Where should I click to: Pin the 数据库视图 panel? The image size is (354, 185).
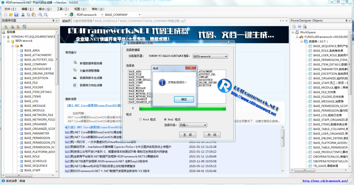click(53, 21)
